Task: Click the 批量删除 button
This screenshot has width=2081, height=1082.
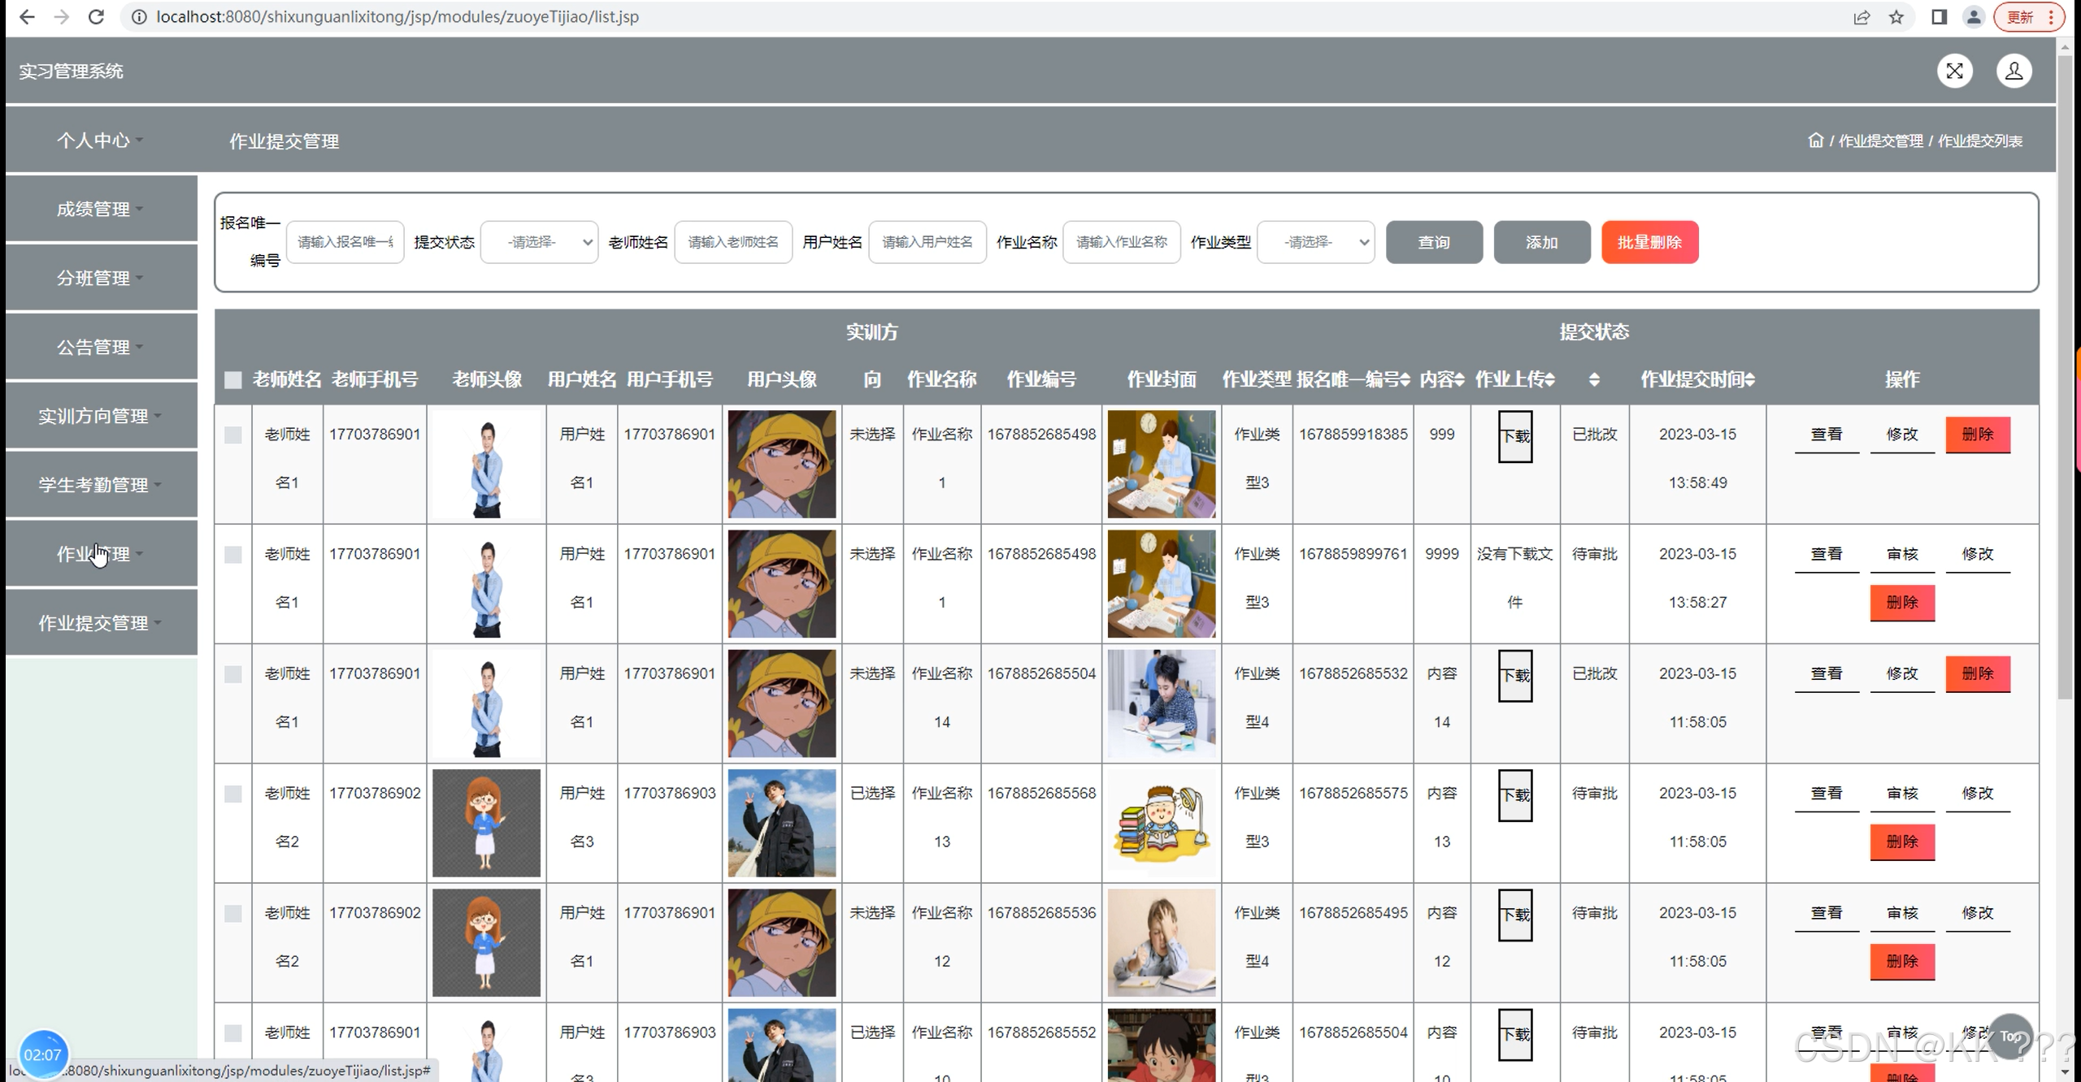Action: pyautogui.click(x=1649, y=241)
